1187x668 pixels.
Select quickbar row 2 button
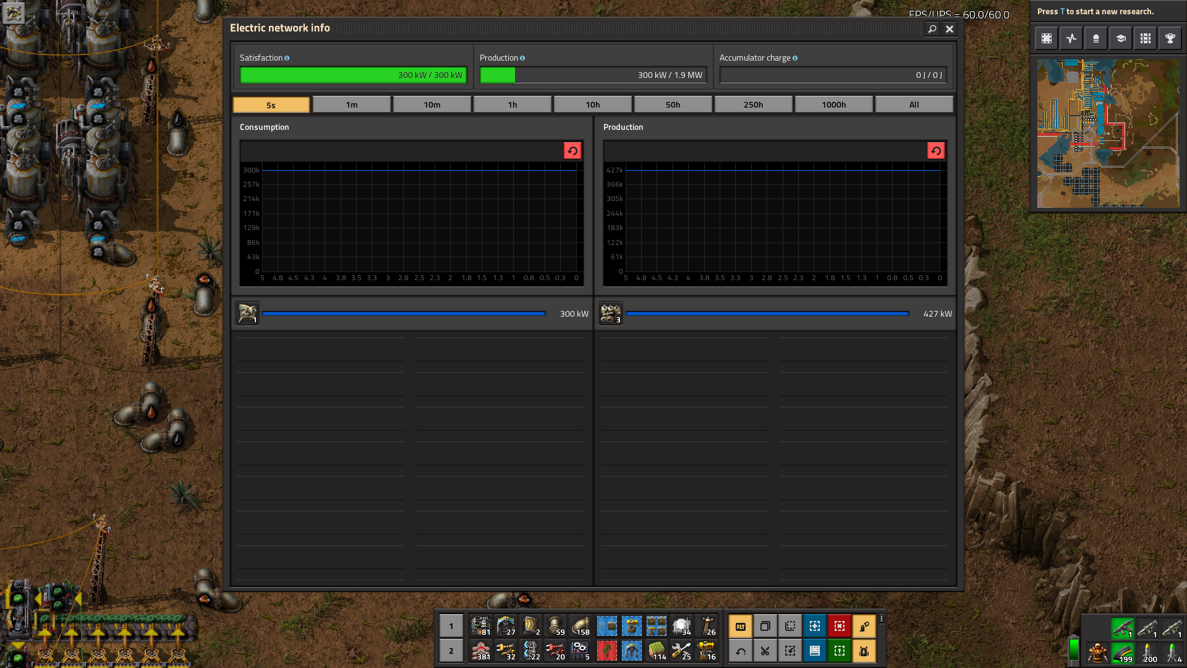coord(451,651)
